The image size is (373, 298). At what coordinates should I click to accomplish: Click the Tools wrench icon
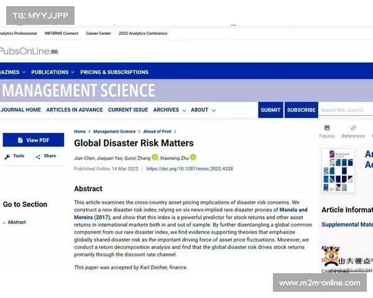coord(7,156)
